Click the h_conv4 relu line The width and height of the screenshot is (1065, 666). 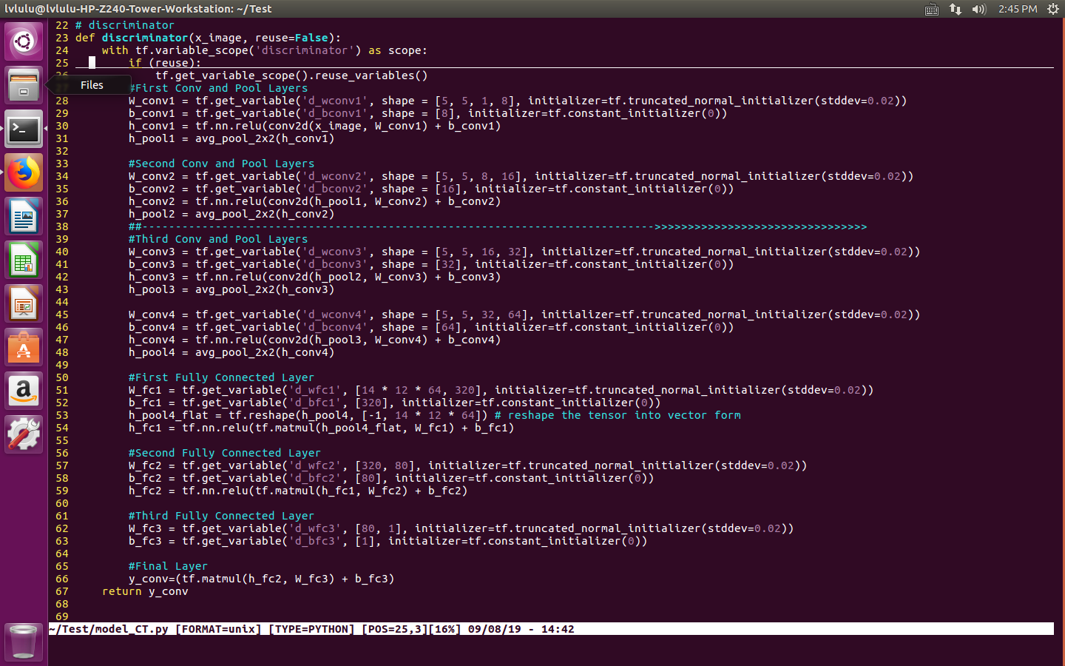tap(314, 340)
